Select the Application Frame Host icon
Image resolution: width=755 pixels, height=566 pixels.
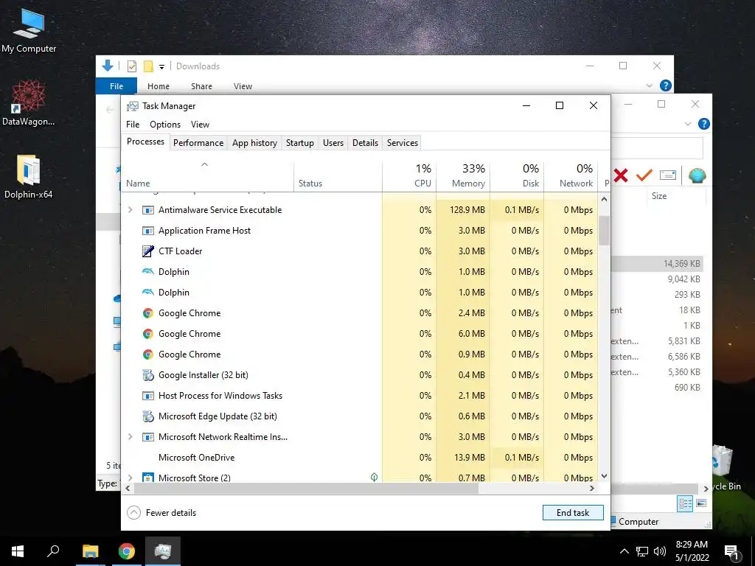pyautogui.click(x=147, y=231)
